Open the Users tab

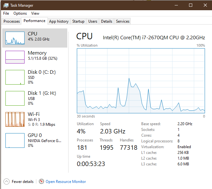coord(93,21)
